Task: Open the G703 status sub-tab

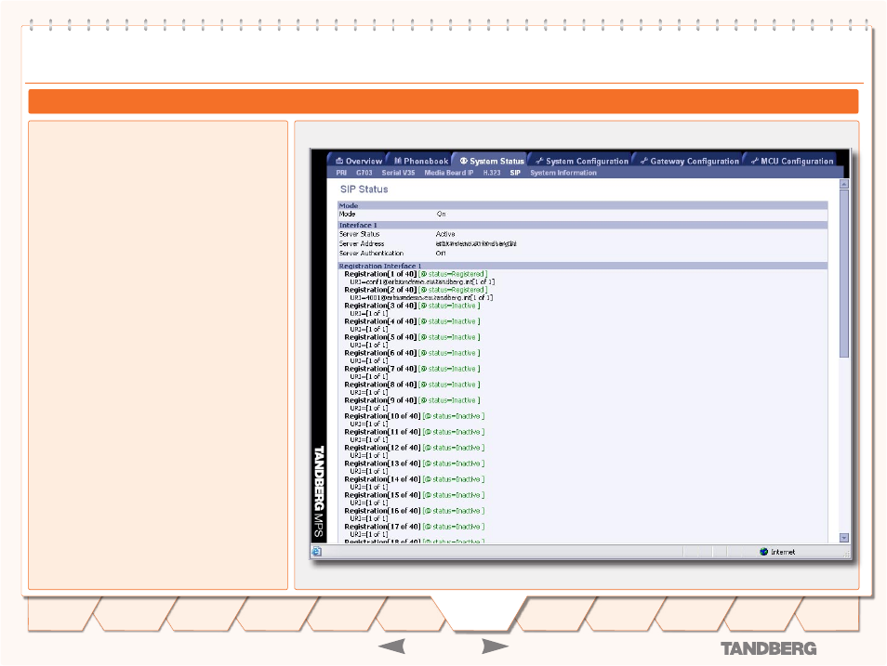Action: pos(364,173)
